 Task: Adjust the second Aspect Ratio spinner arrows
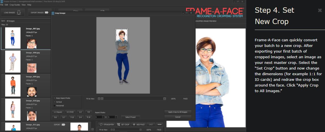pos(116,117)
